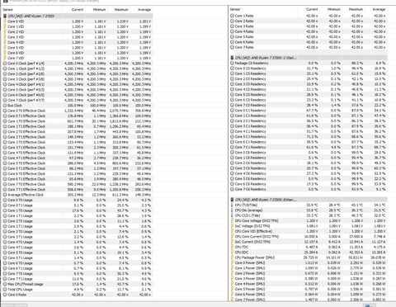
Task: Select the Core 5 T0 Effective Clock row
Action: (x=78, y=163)
